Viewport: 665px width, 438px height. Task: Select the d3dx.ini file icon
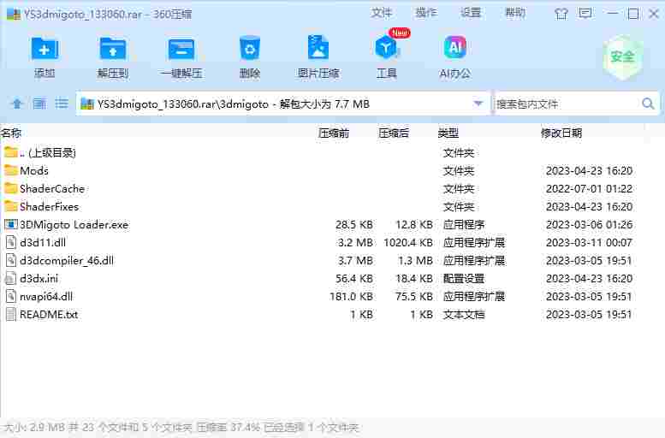(x=11, y=278)
